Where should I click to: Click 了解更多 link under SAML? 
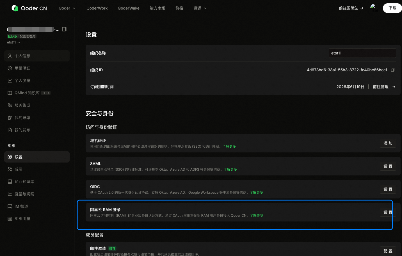pos(230,170)
